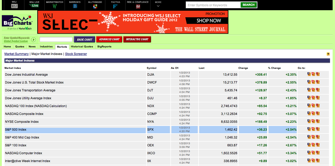Open the Stock Screener link
This screenshot has height=166, width=335.
(76, 54)
